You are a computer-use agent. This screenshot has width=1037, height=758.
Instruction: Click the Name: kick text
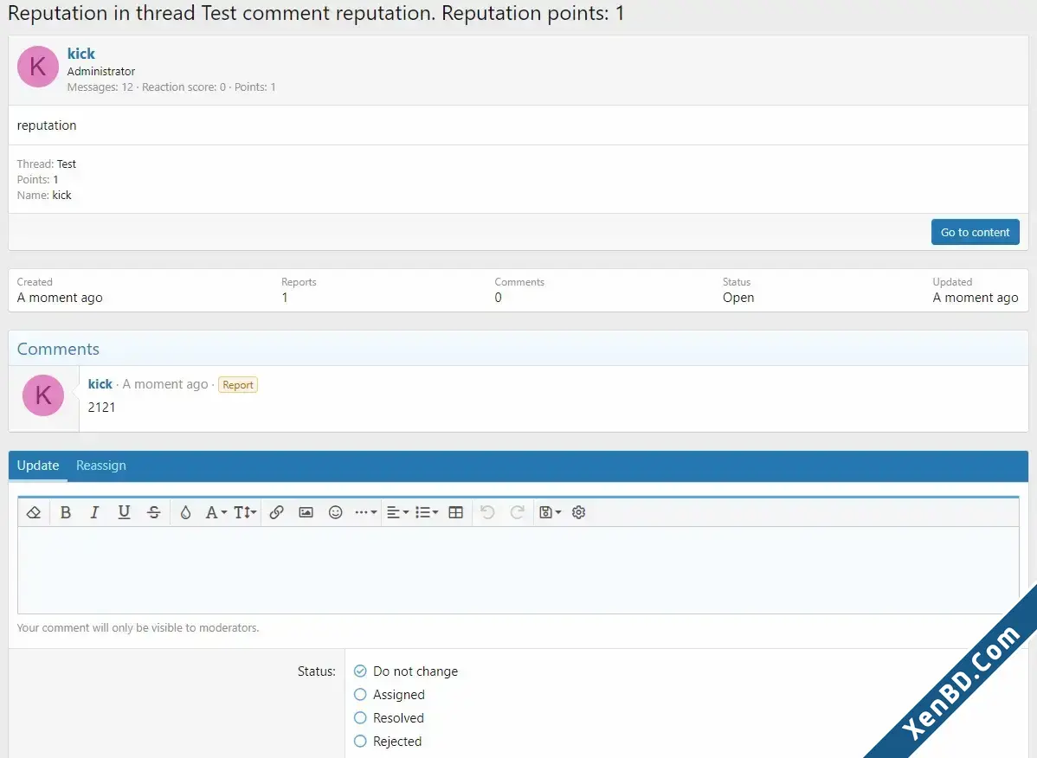[43, 195]
